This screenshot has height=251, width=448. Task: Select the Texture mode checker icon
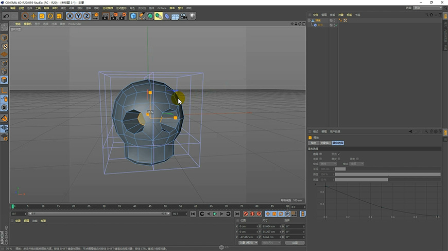pyautogui.click(x=4, y=46)
